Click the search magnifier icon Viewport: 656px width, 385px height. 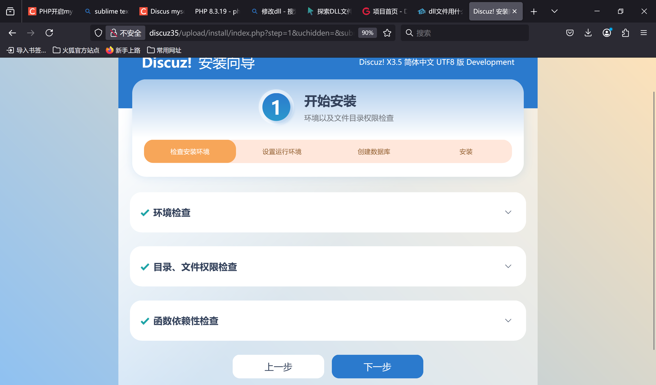[409, 33]
